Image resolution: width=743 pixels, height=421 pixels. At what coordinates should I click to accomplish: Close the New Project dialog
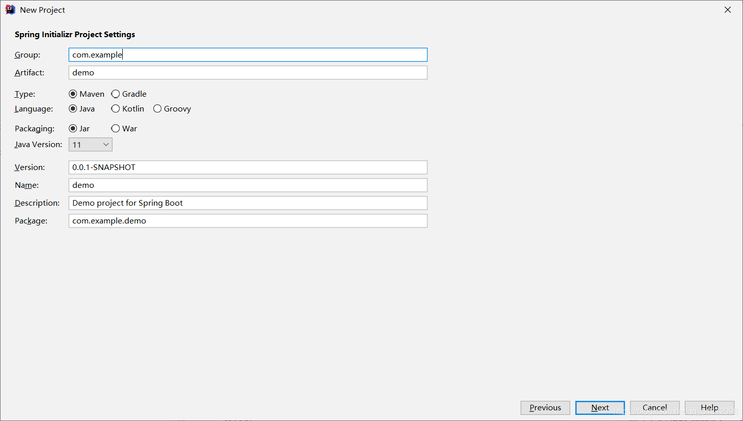tap(728, 10)
